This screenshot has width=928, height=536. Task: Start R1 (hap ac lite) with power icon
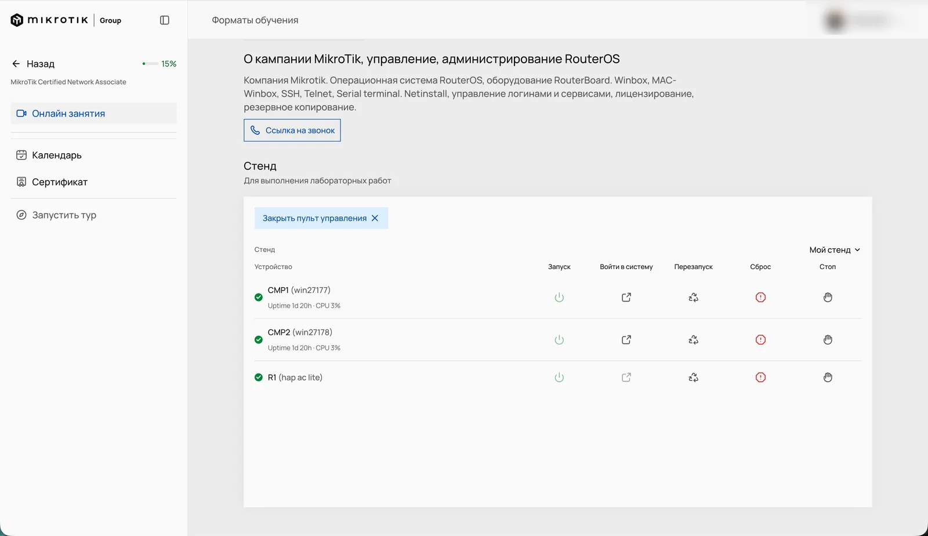(x=559, y=378)
